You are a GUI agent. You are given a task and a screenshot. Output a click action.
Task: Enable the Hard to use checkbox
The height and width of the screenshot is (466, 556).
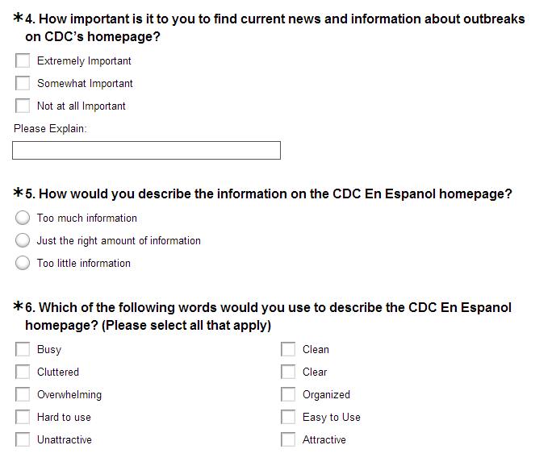tap(23, 417)
